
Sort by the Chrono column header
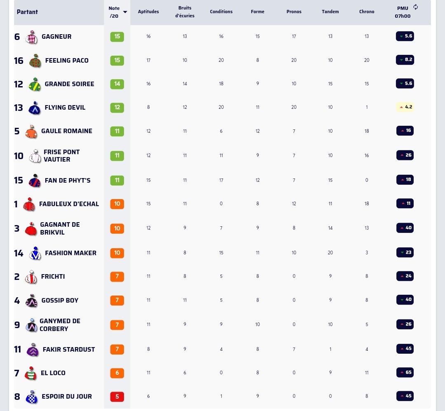(x=367, y=12)
